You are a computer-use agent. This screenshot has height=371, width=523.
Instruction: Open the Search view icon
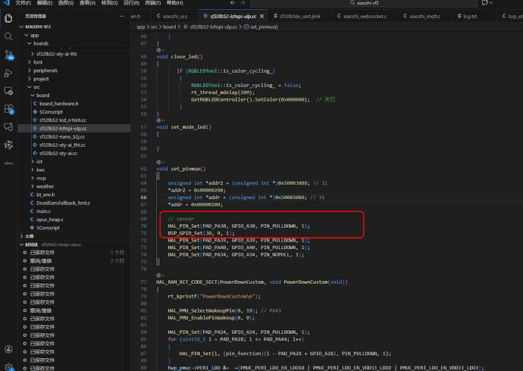click(x=9, y=36)
